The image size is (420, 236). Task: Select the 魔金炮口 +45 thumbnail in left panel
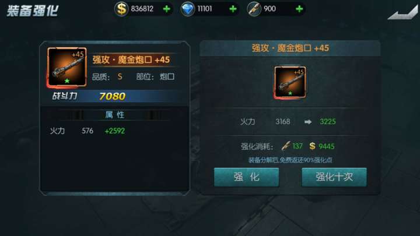pos(67,67)
